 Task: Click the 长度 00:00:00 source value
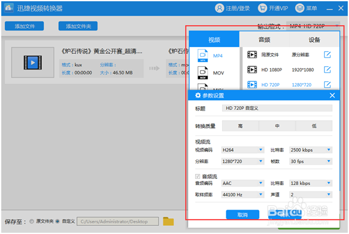pyautogui.click(x=83, y=73)
